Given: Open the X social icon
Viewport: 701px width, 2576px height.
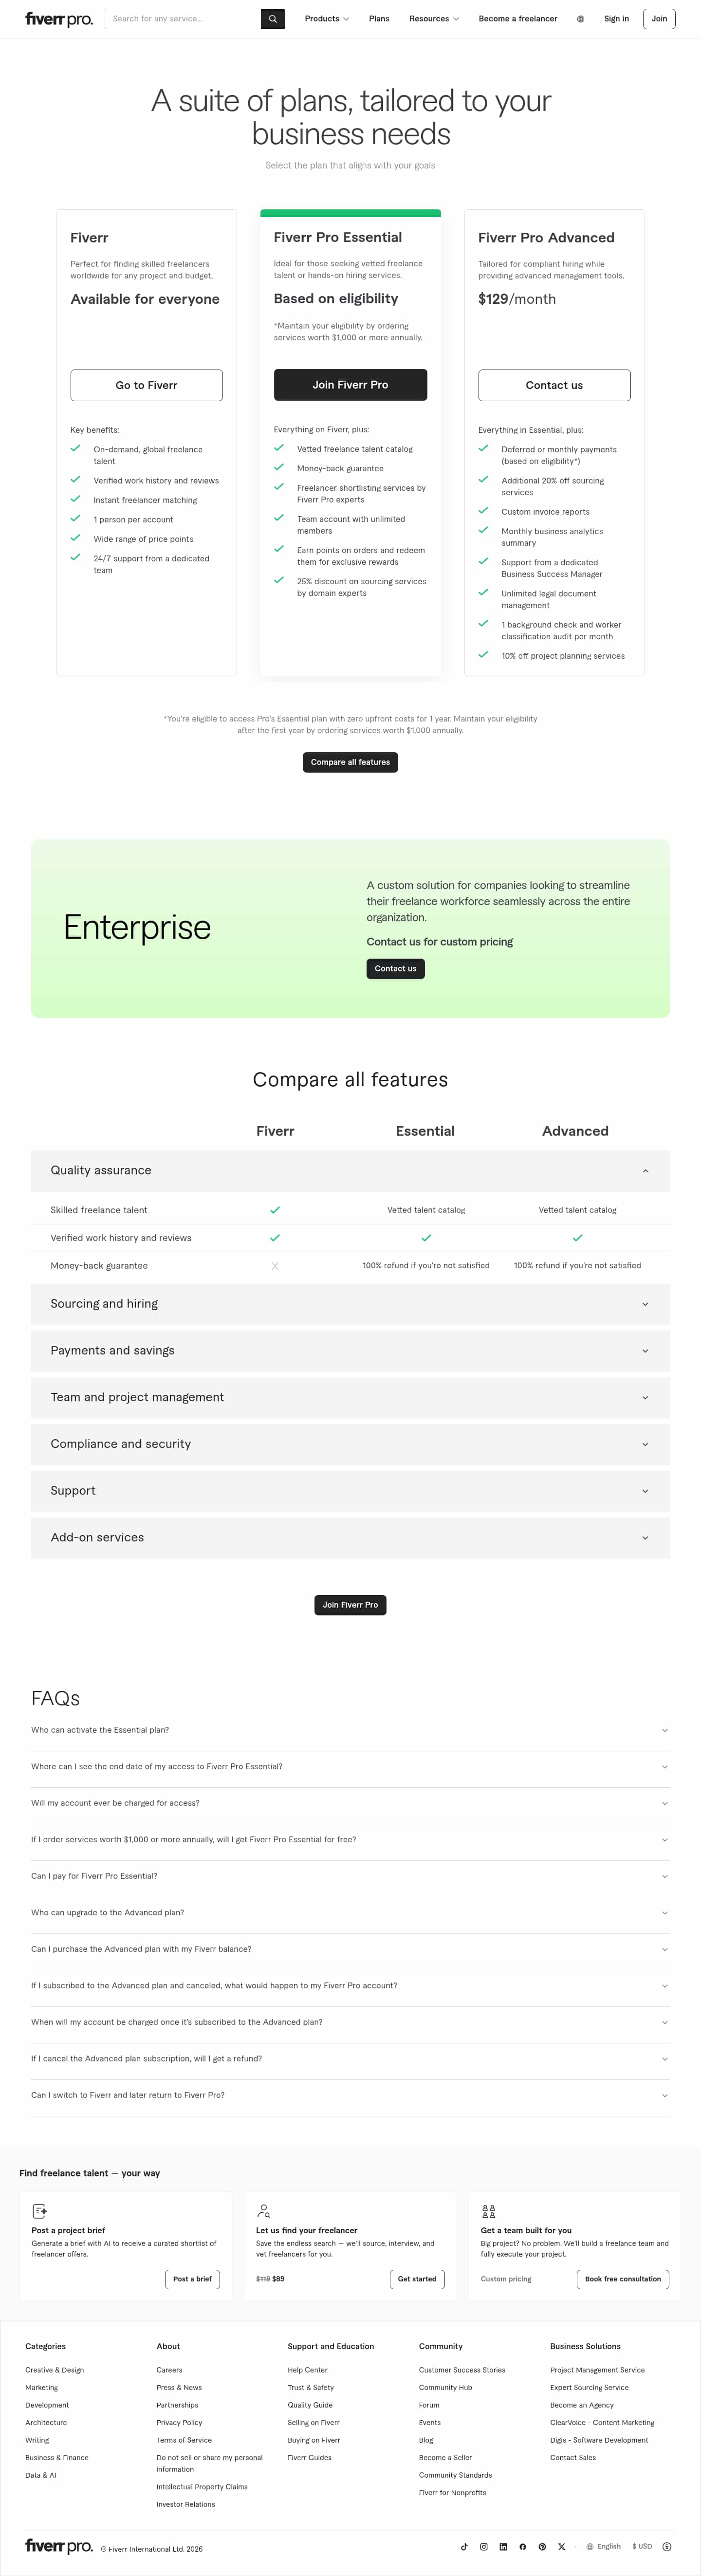Looking at the screenshot, I should click(561, 2546).
